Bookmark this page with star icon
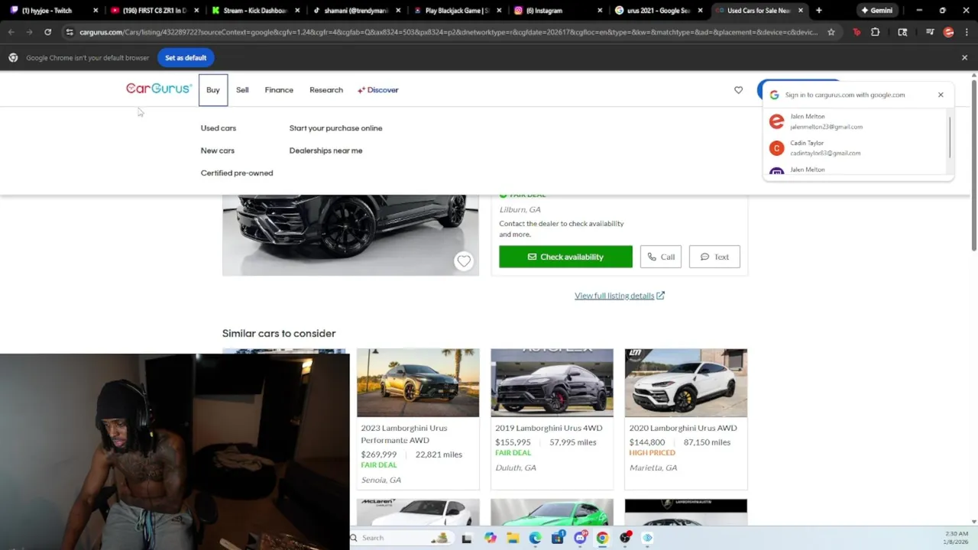The width and height of the screenshot is (978, 550). click(x=831, y=32)
